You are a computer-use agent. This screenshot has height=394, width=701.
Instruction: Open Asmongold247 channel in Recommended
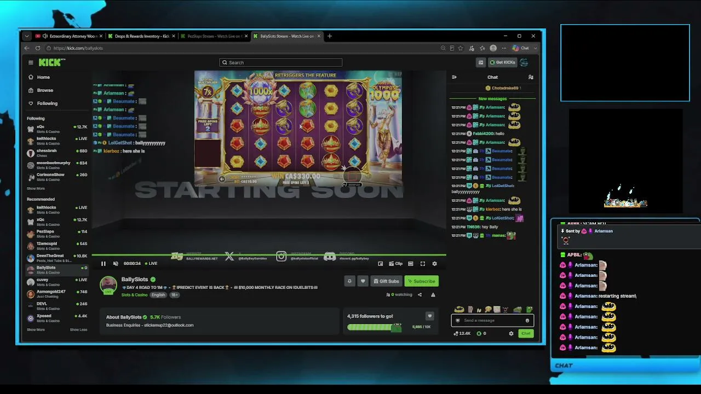pos(57,294)
